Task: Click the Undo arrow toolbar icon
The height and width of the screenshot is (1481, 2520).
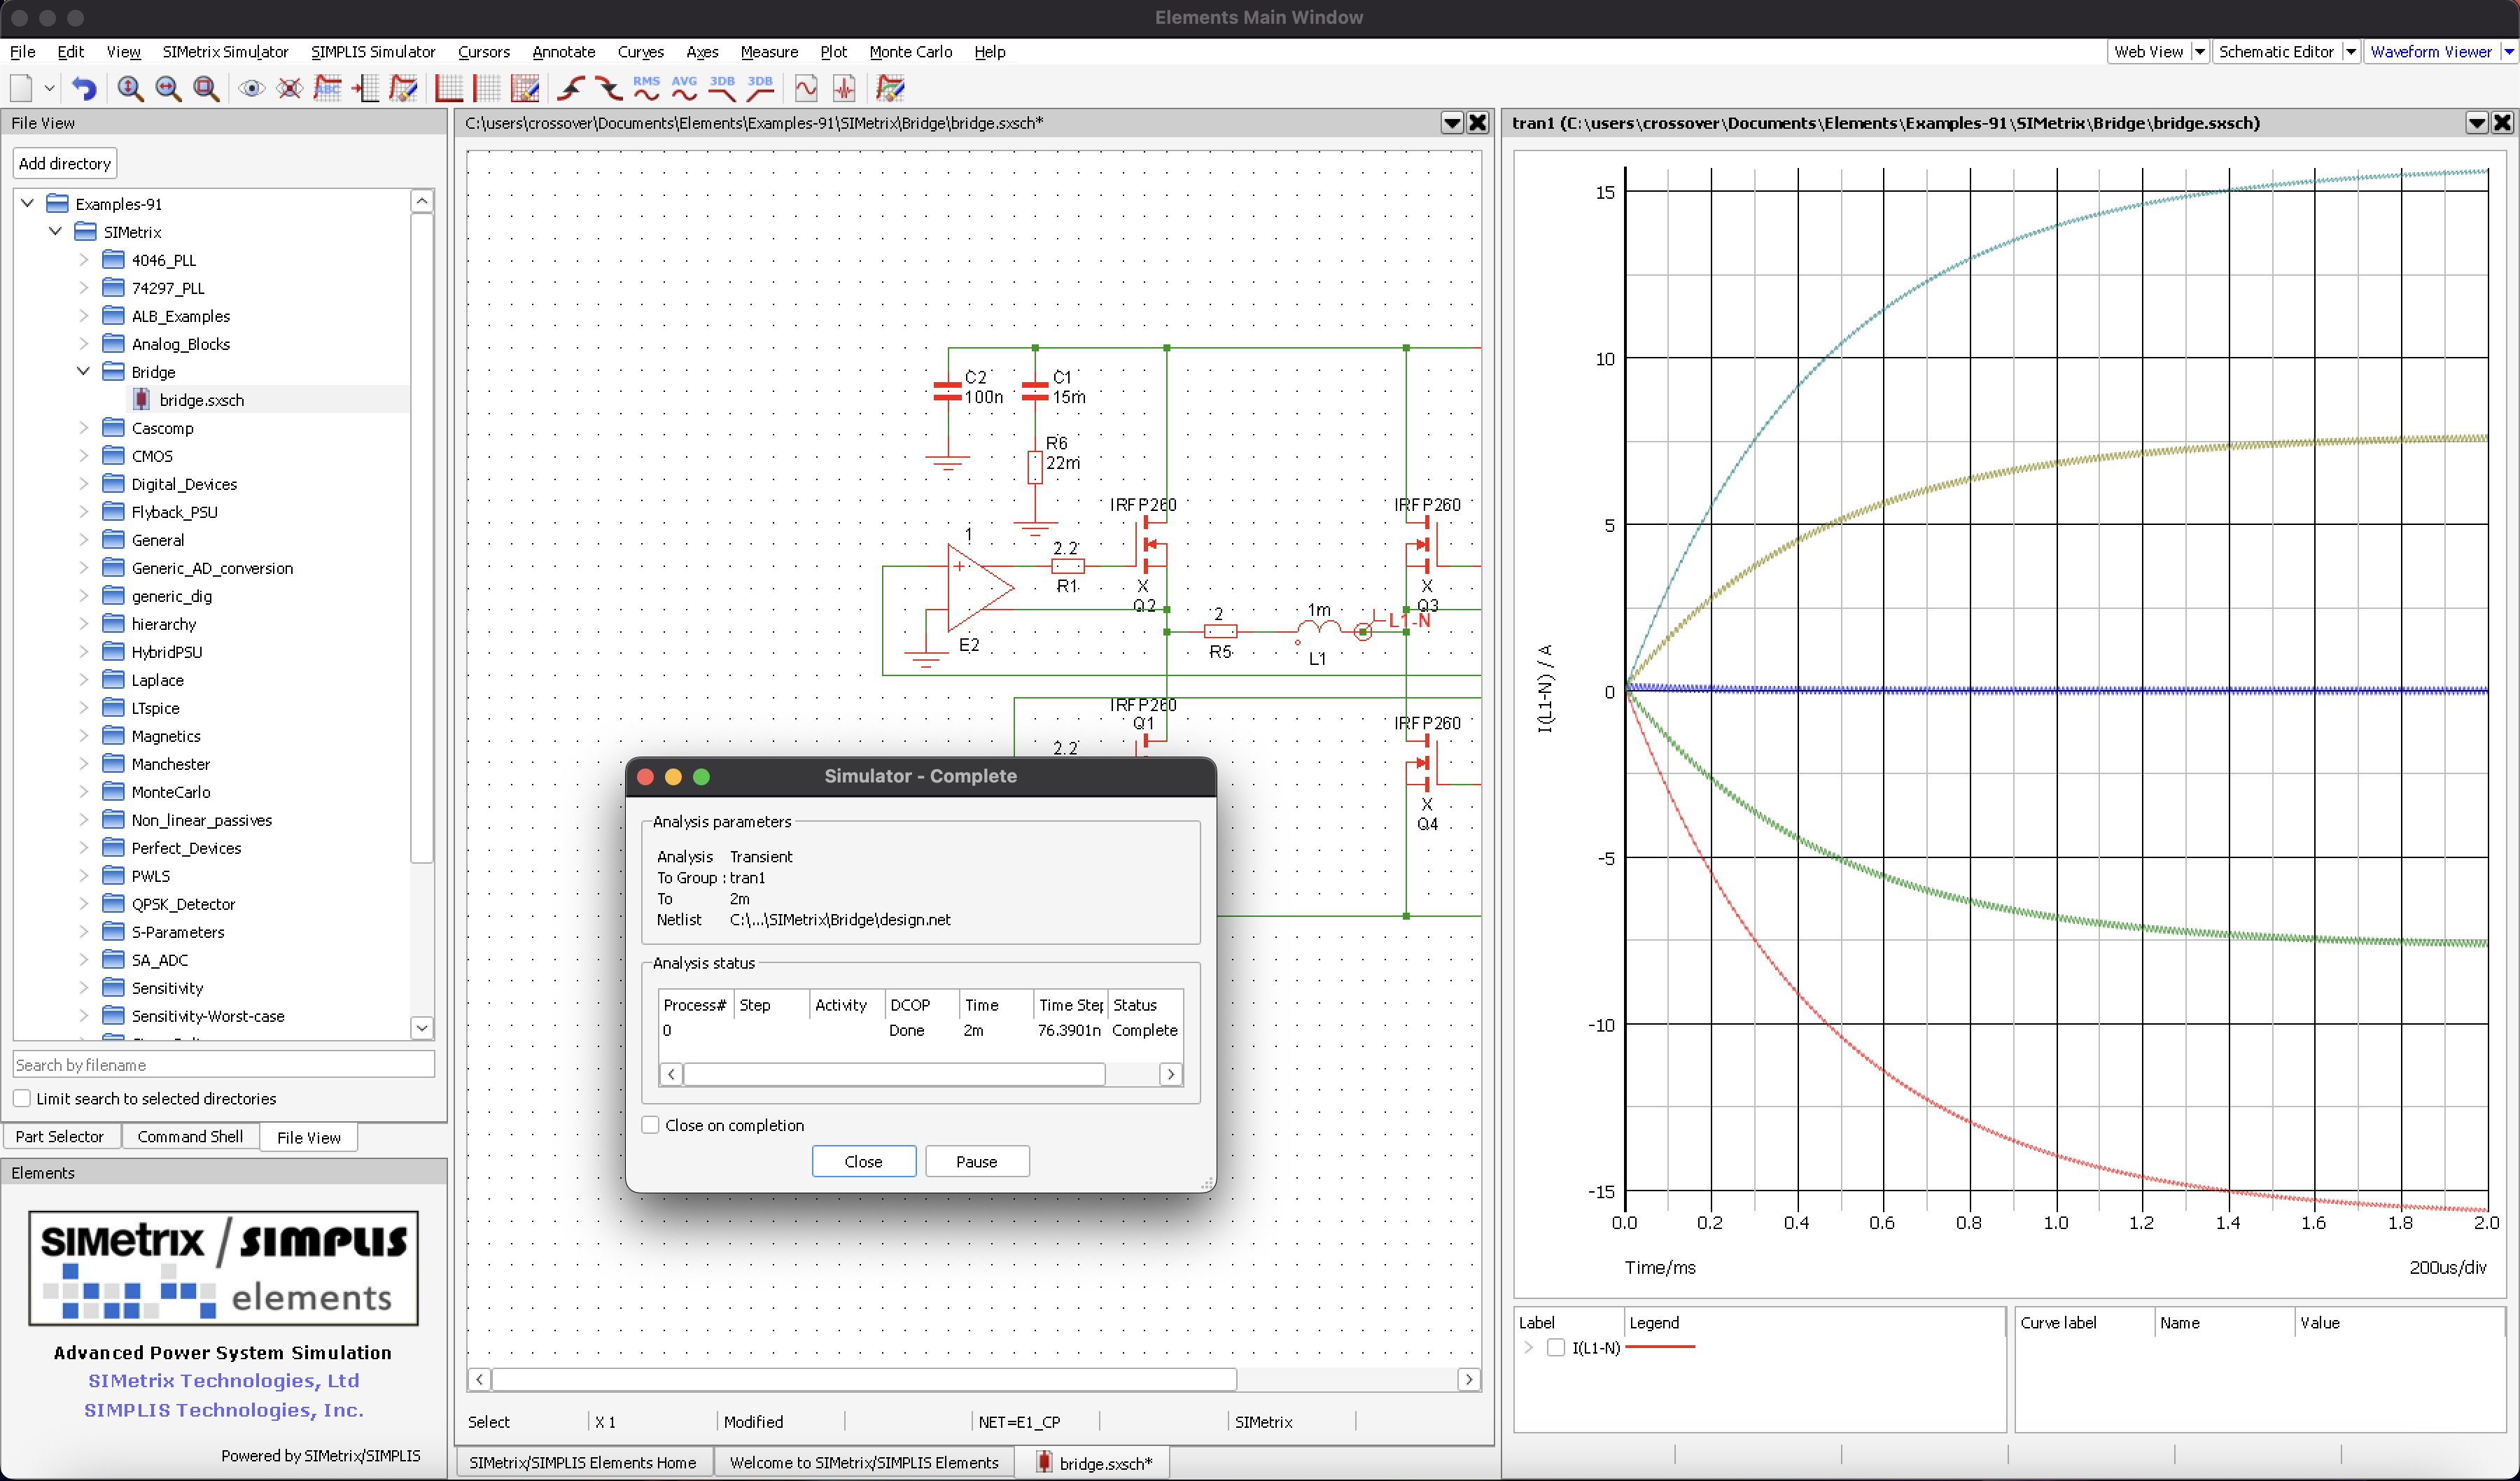Action: coord(84,89)
